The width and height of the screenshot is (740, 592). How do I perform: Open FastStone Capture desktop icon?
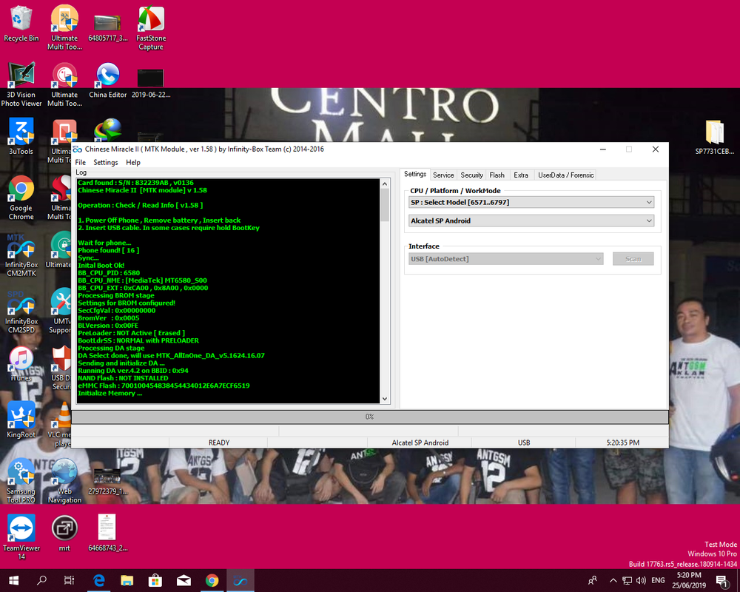point(151,27)
